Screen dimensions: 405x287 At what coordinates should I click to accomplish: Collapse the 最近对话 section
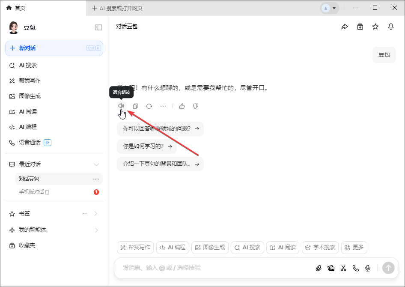tap(96, 164)
